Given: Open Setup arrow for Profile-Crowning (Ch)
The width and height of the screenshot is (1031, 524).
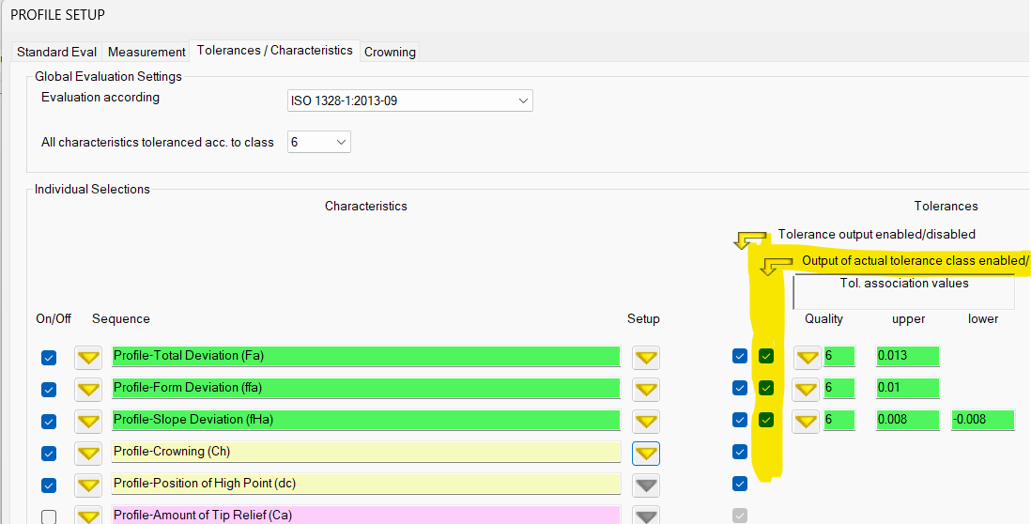Looking at the screenshot, I should point(646,453).
